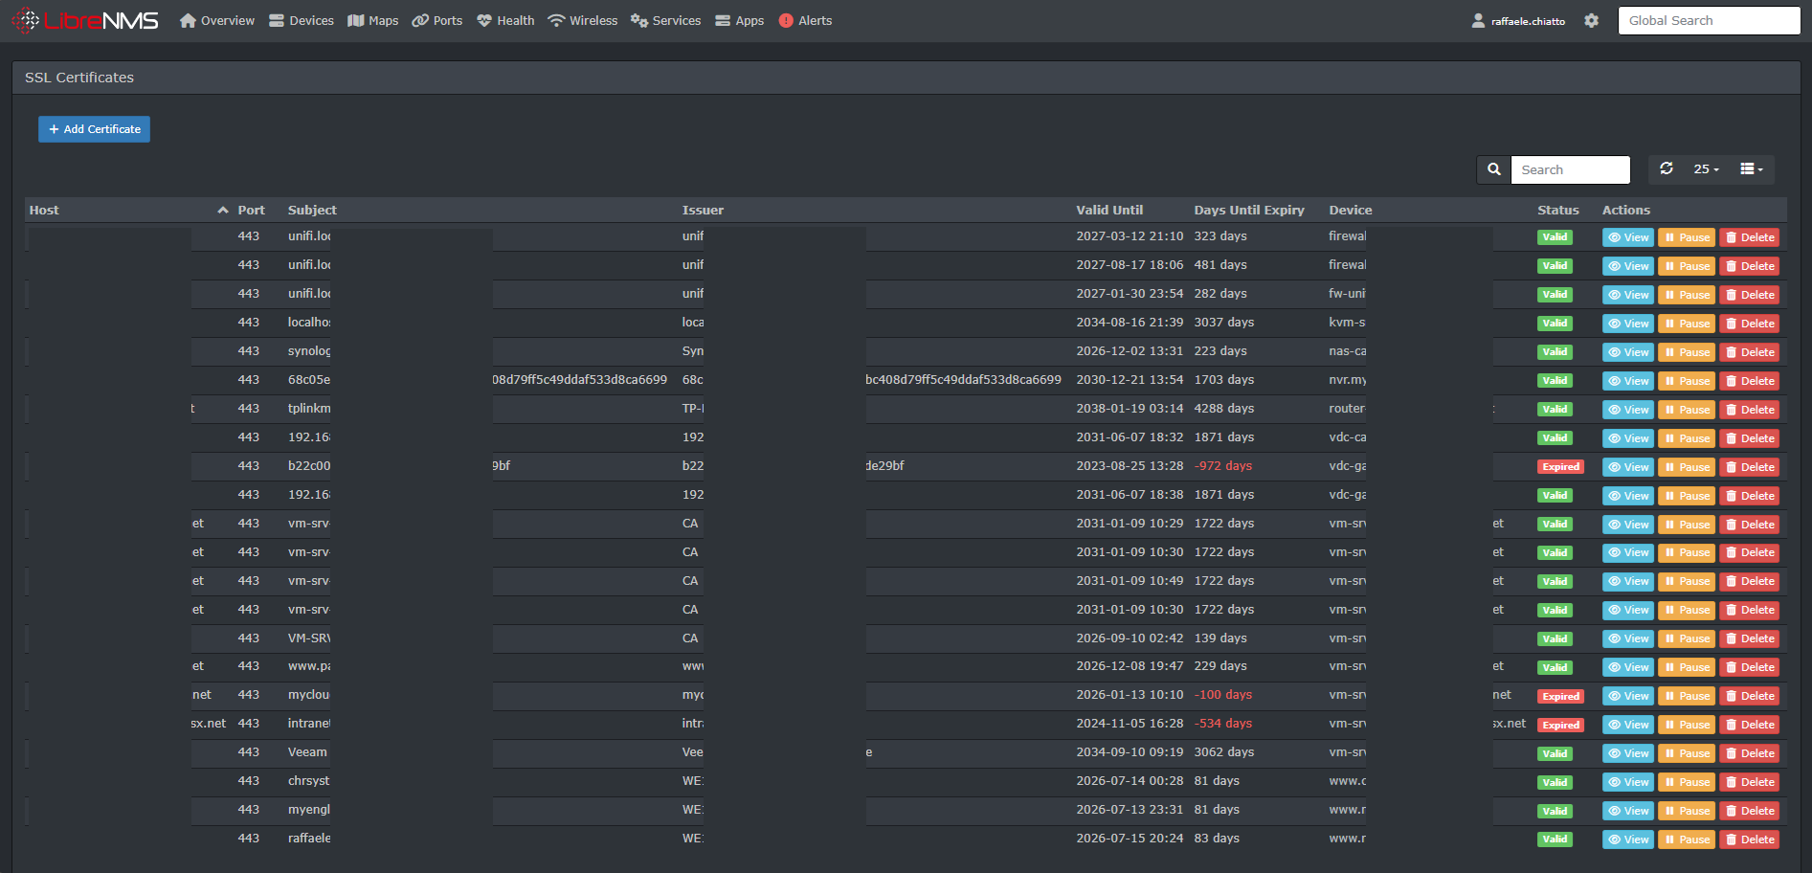
Task: Click the table refresh icon
Action: (1667, 168)
